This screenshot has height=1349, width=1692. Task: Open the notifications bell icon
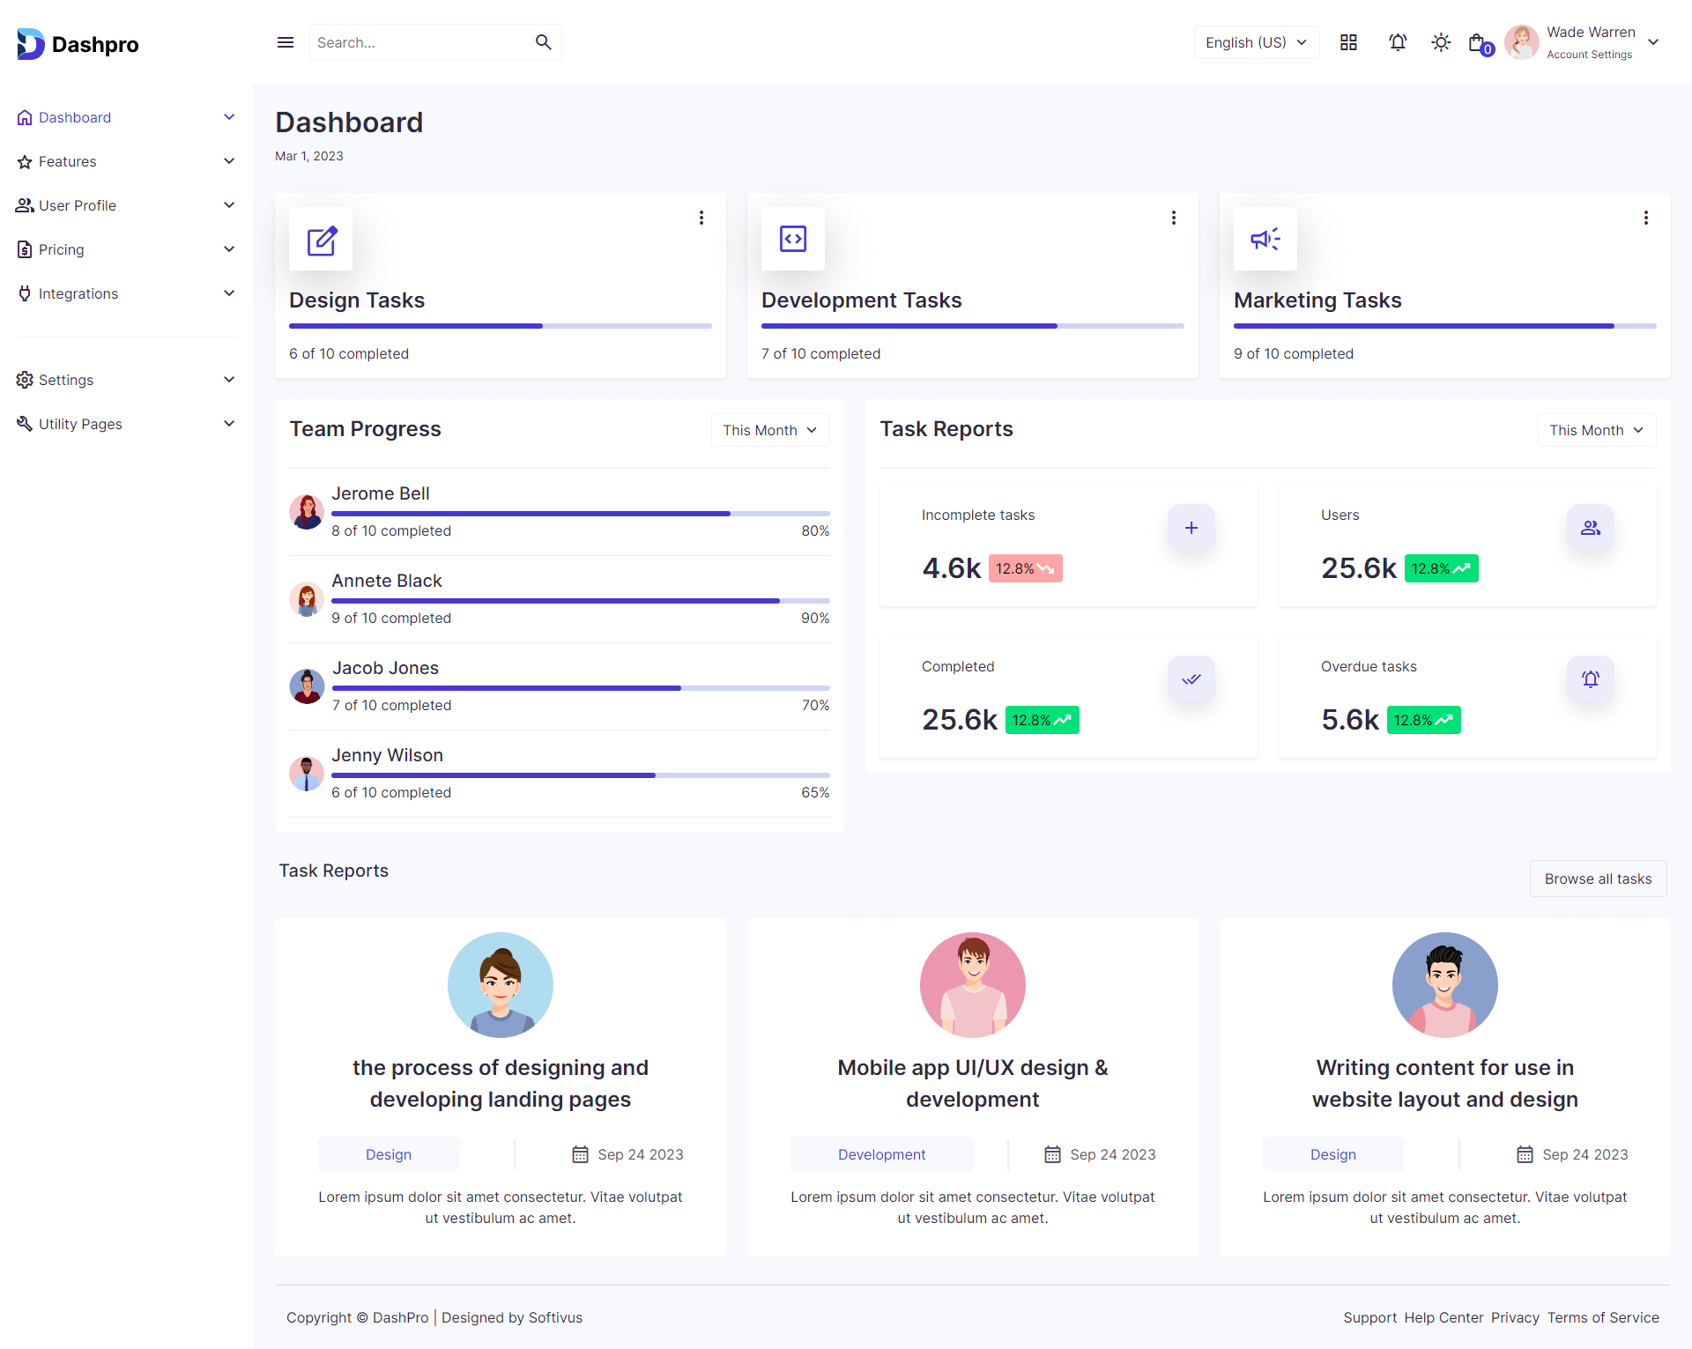click(x=1397, y=42)
